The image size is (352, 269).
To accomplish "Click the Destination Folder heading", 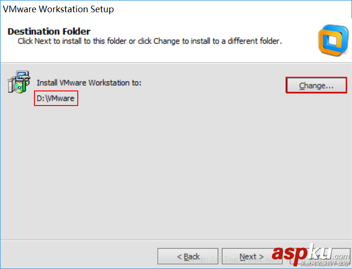I will pyautogui.click(x=49, y=32).
